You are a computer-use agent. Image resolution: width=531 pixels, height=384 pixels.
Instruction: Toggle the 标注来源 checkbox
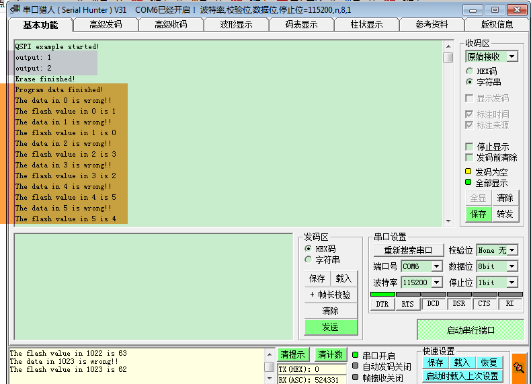point(469,125)
